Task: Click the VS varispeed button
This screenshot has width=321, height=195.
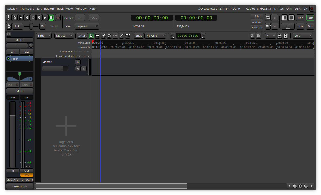Action: (43, 26)
